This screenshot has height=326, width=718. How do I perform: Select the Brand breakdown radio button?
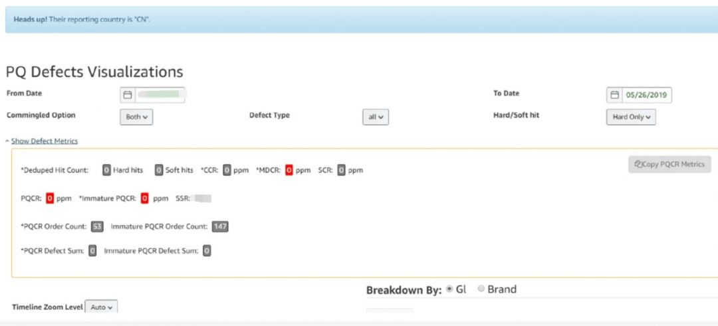[481, 289]
